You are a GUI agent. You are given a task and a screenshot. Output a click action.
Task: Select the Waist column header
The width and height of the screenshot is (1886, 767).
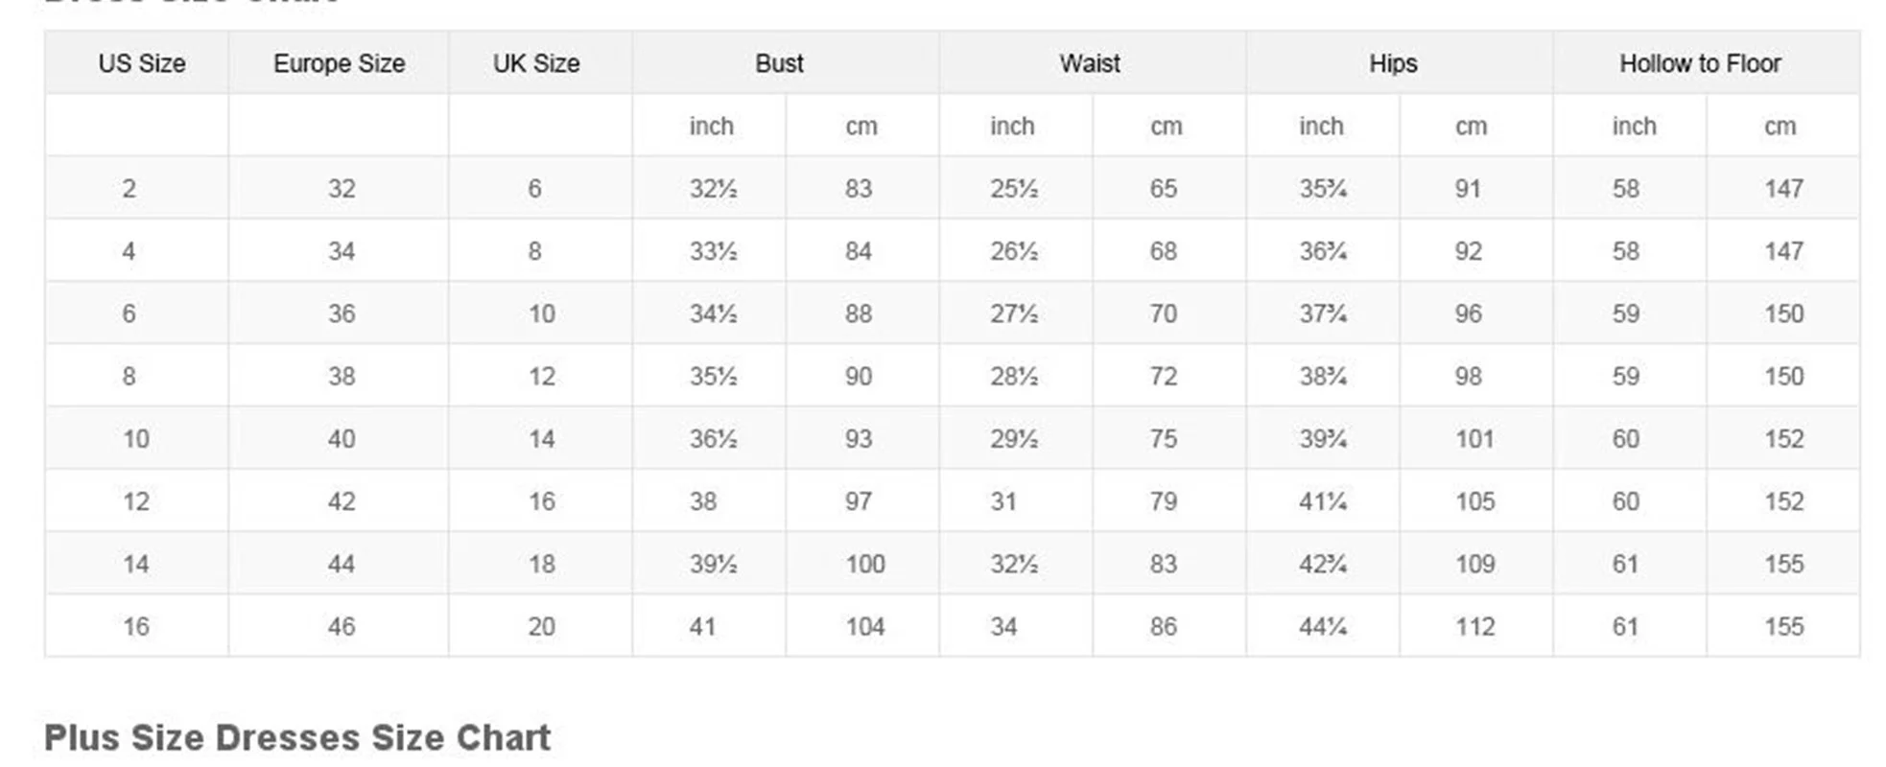click(1090, 63)
